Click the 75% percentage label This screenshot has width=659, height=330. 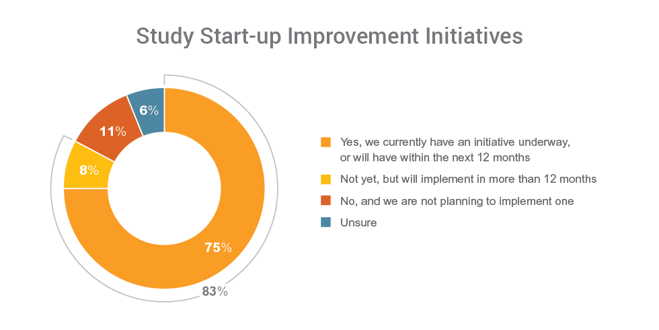(x=218, y=248)
